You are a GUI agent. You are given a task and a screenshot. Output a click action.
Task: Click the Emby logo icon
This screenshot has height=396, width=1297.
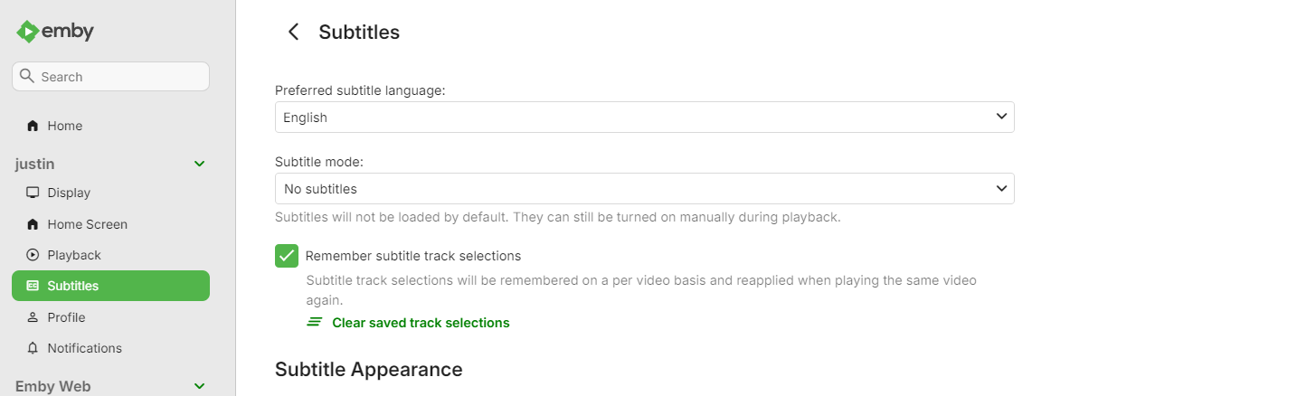click(27, 32)
